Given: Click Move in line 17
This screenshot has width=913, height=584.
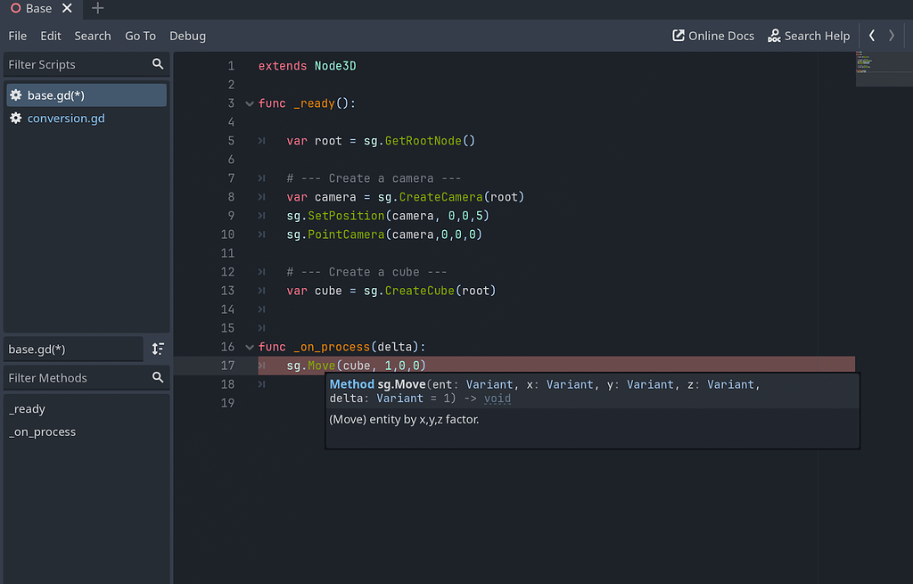Looking at the screenshot, I should [321, 366].
